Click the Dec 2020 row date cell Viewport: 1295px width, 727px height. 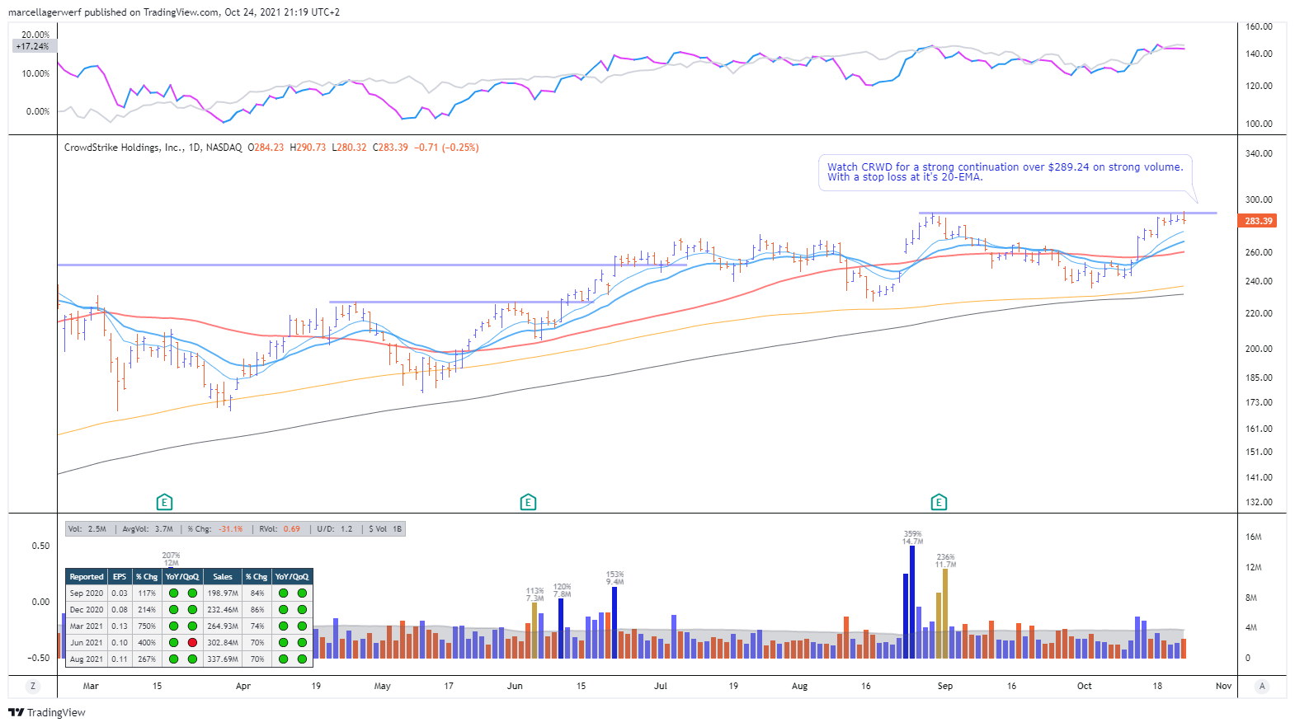[87, 610]
